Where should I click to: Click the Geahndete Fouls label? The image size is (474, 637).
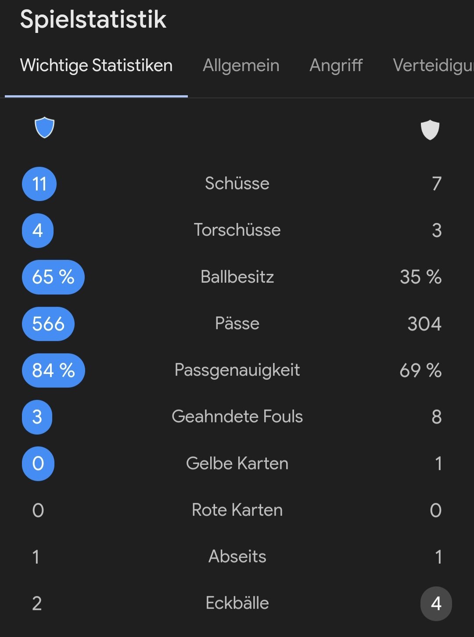(237, 416)
